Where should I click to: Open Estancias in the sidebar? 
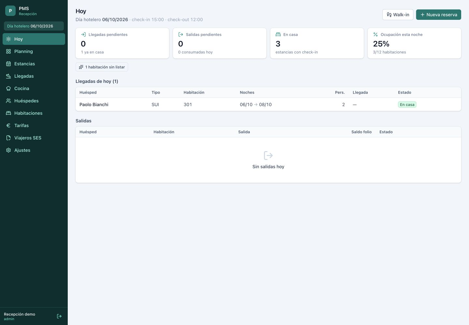click(x=34, y=64)
